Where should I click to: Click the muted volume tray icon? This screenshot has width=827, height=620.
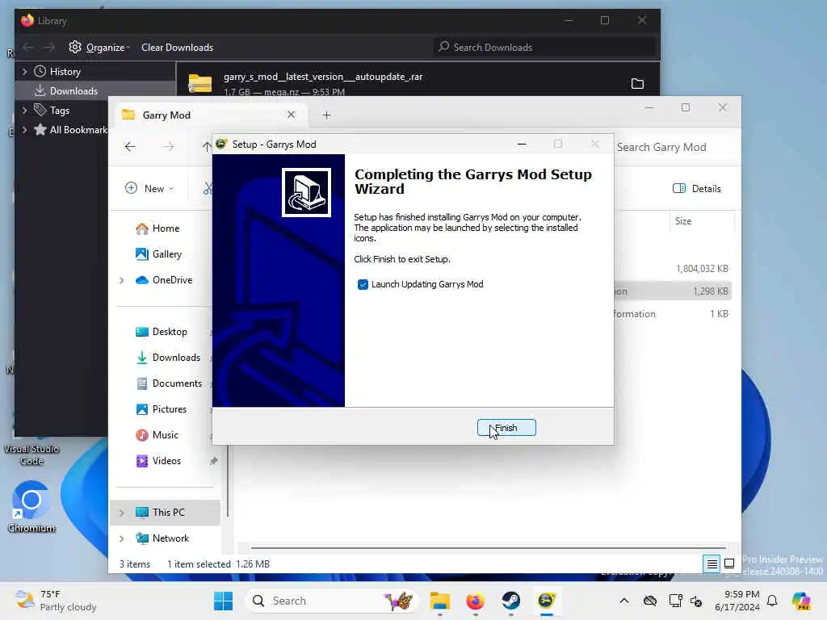click(696, 601)
